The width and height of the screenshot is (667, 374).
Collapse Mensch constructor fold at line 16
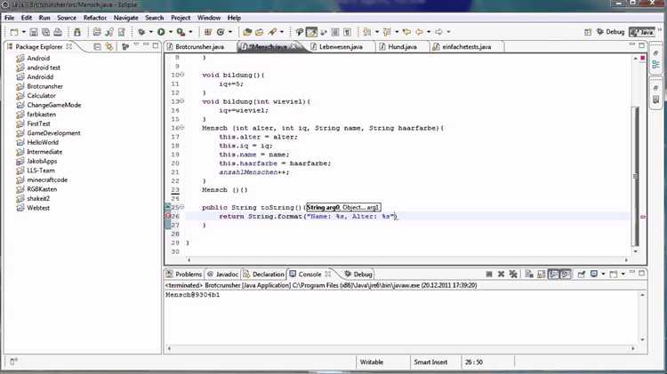coord(182,128)
